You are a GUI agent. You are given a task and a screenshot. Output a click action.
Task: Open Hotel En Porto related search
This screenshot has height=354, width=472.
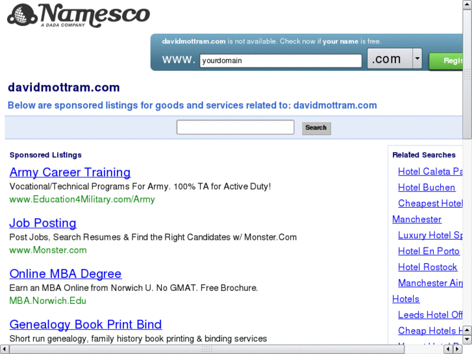(429, 251)
